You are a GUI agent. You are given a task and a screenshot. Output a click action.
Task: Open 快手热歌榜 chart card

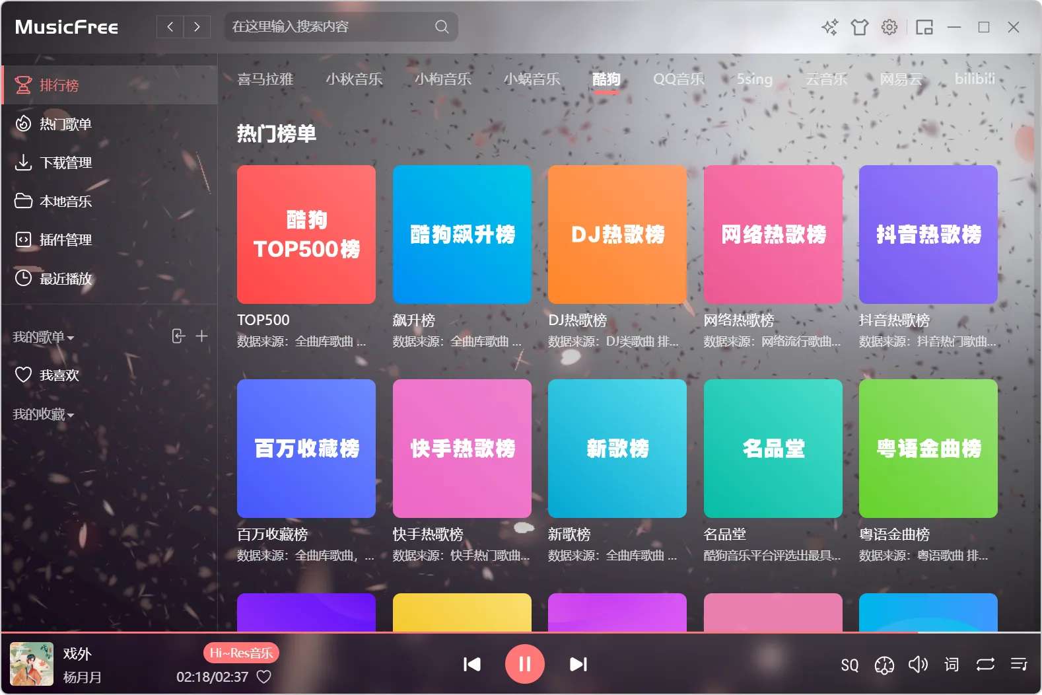click(462, 449)
